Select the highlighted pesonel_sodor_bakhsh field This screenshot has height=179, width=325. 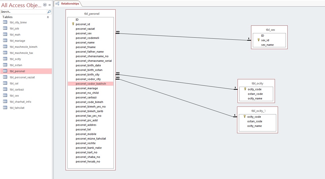coord(90,84)
